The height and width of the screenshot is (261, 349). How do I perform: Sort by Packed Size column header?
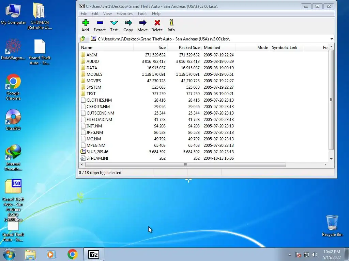(184, 48)
